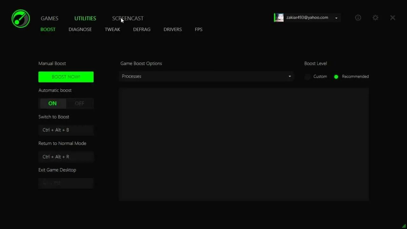407x229 pixels.
Task: Edit the Switch to Boost hotkey field
Action: pyautogui.click(x=66, y=130)
